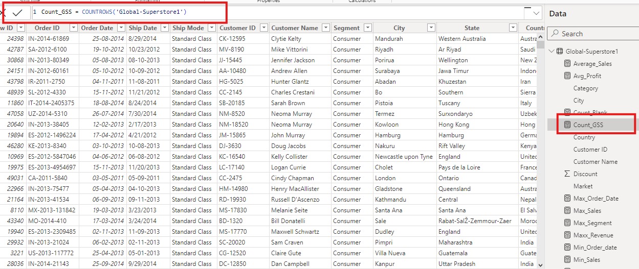Click the table scrollbar up arrow

point(541,36)
